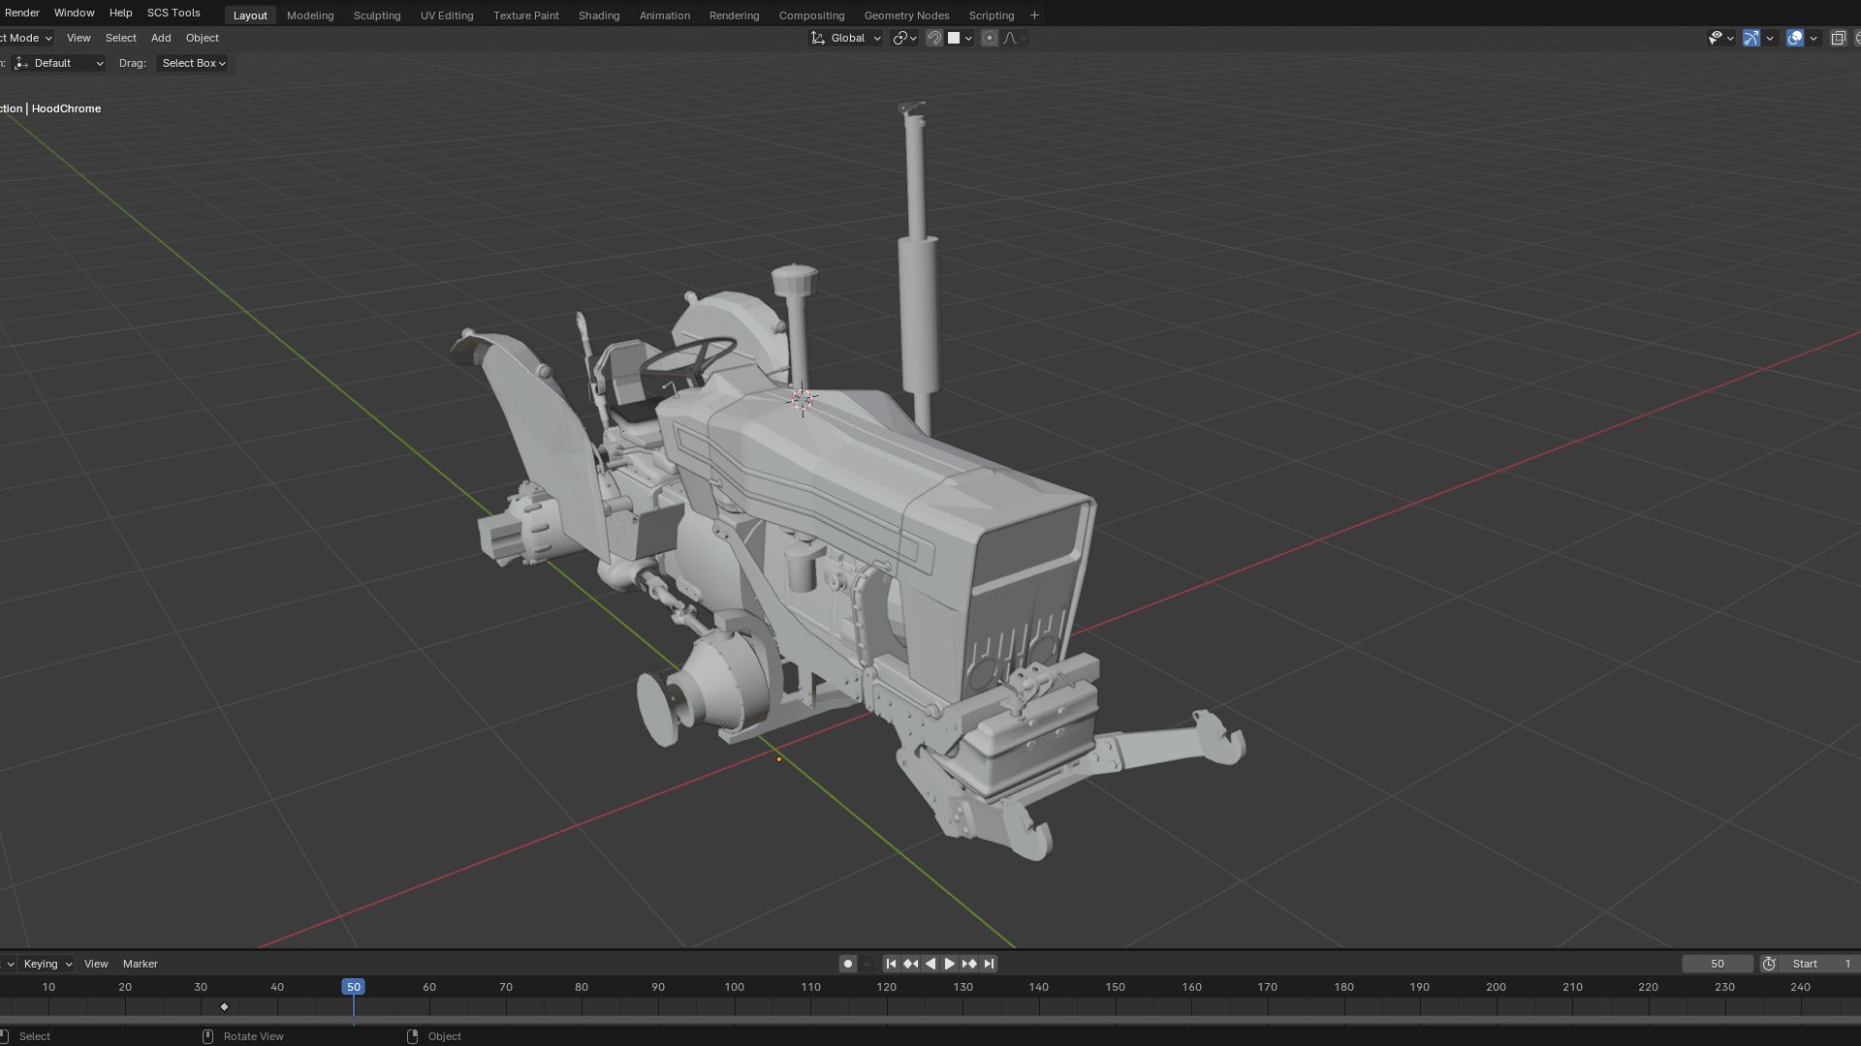Viewport: 1861px width, 1046px height.
Task: Open the Render menu
Action: (21, 13)
